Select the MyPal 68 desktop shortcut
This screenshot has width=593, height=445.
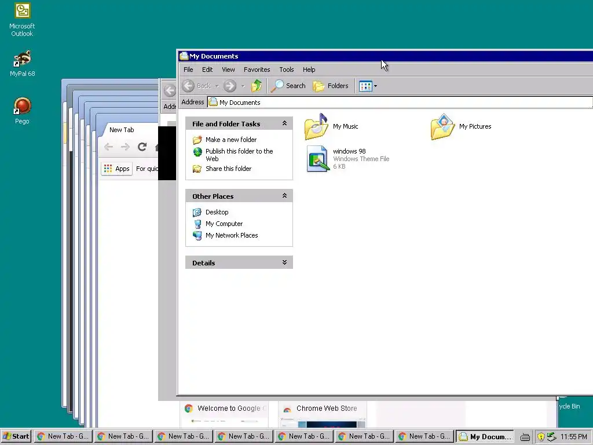pyautogui.click(x=22, y=64)
